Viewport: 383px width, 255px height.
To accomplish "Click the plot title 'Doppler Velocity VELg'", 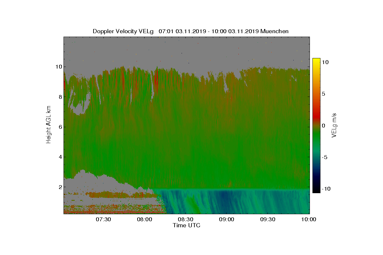I will (123, 31).
